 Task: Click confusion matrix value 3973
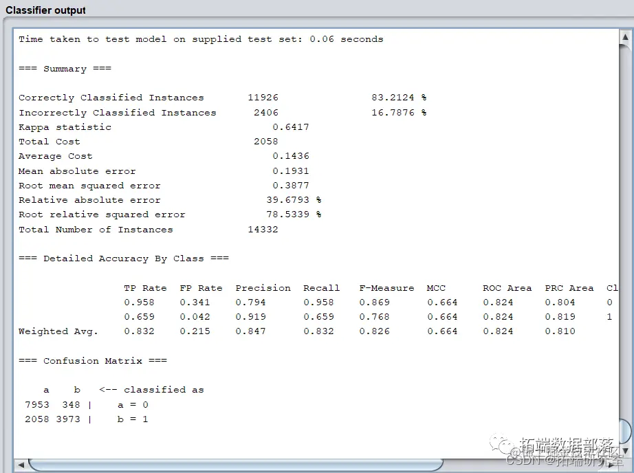tap(68, 419)
